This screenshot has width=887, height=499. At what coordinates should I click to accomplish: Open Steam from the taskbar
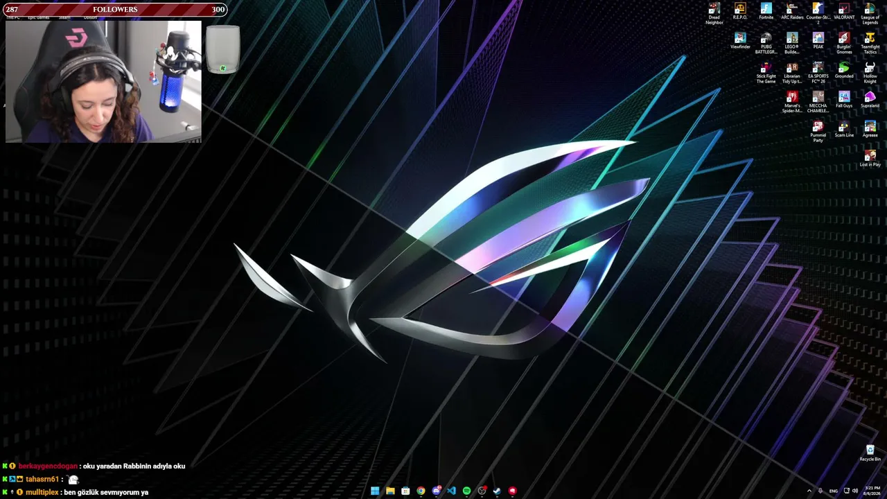pos(497,491)
